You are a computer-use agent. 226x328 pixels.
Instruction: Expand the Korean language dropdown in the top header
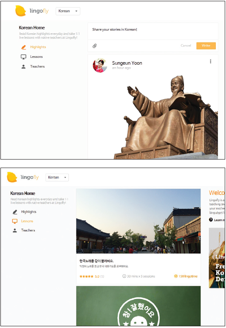[x=68, y=11]
